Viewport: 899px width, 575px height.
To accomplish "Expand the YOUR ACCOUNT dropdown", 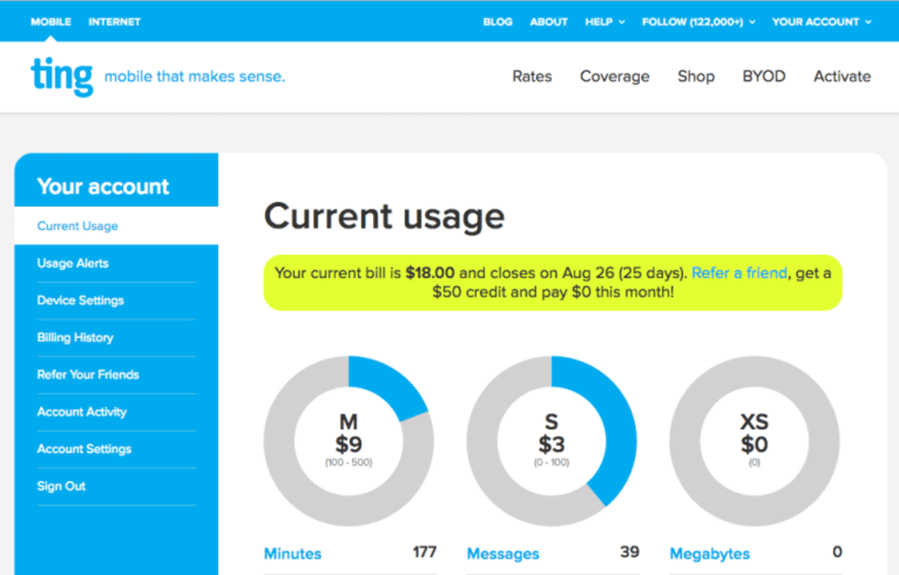I will pyautogui.click(x=822, y=22).
